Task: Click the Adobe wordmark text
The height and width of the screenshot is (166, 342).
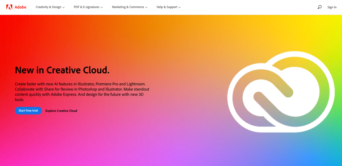Action: (20, 7)
